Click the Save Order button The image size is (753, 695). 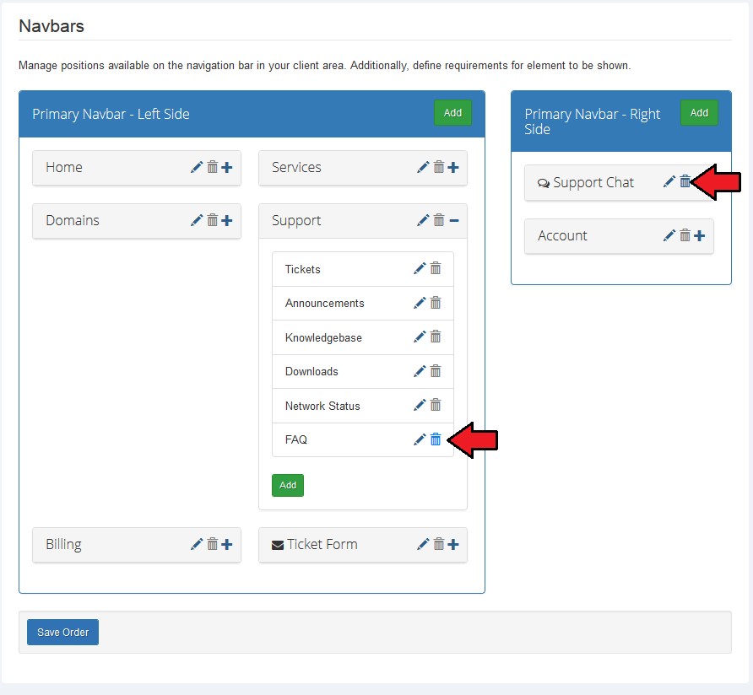coord(63,632)
